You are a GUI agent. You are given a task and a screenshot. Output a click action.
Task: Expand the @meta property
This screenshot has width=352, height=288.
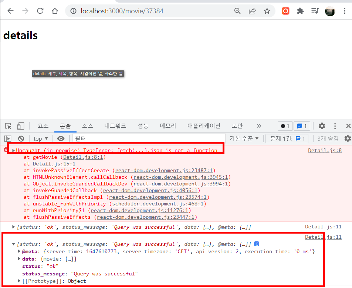tap(19, 251)
